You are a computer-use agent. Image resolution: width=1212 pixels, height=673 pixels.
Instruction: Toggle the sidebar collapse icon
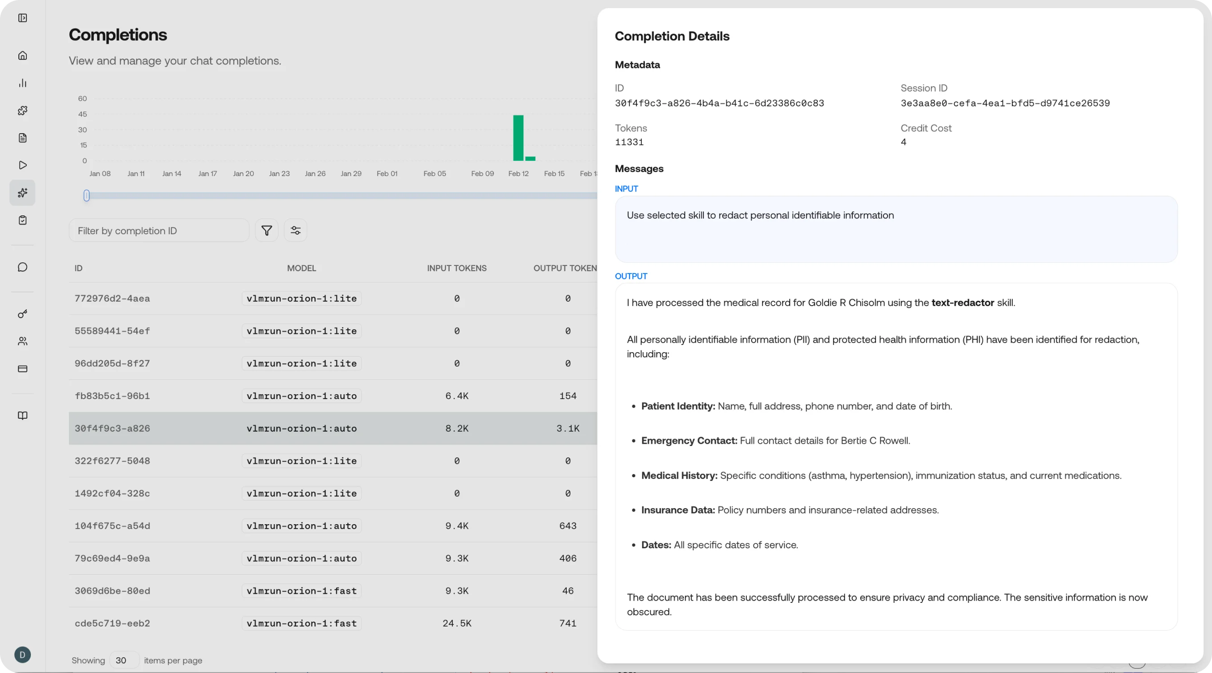pos(23,18)
